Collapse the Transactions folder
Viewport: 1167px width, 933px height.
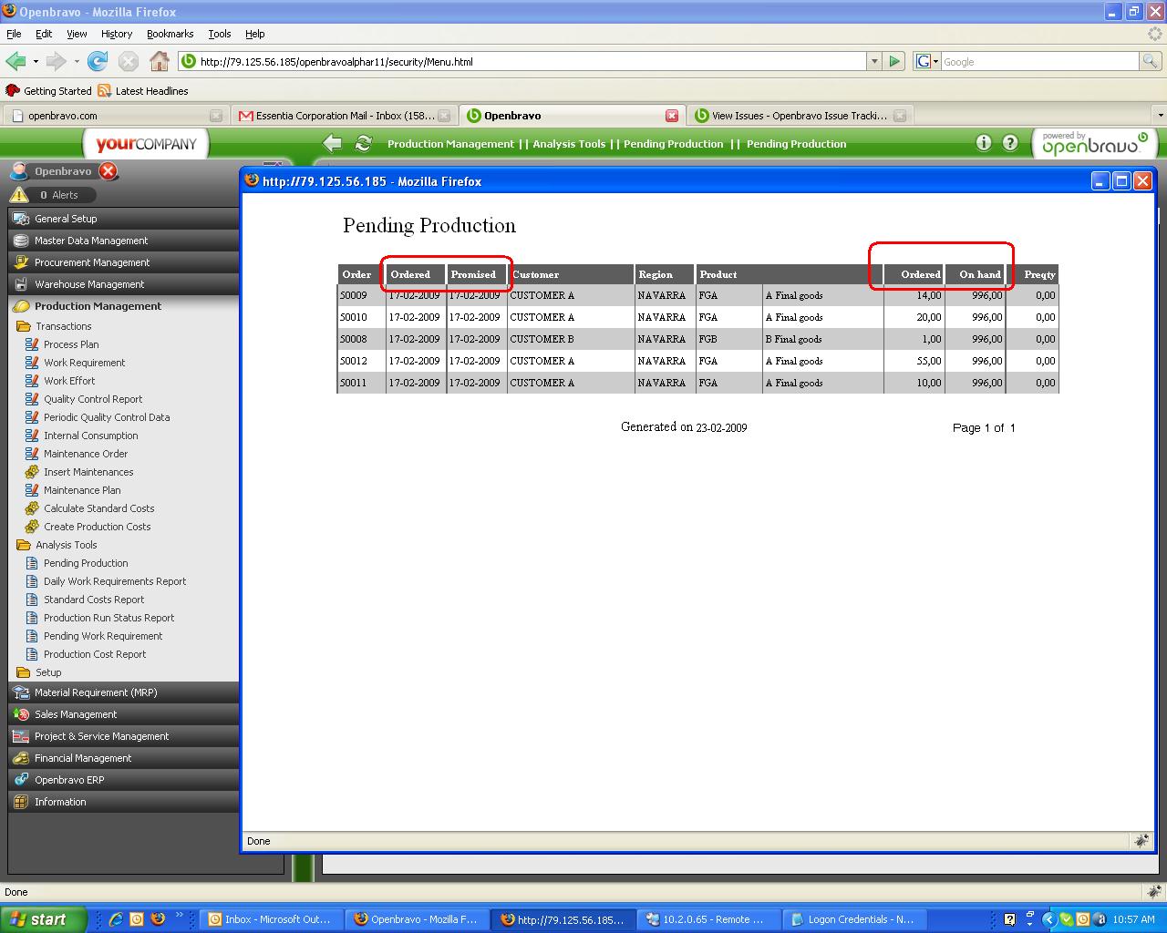click(24, 326)
